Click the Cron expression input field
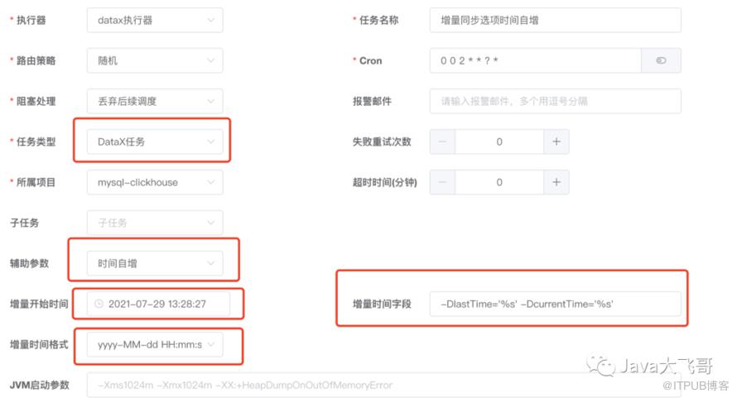The image size is (737, 398). (x=535, y=60)
